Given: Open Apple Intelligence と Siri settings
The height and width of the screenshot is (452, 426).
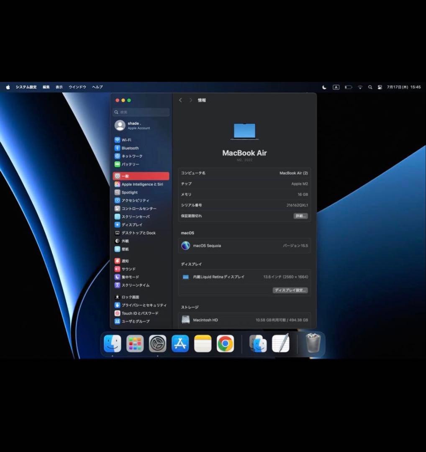Looking at the screenshot, I should coord(142,184).
